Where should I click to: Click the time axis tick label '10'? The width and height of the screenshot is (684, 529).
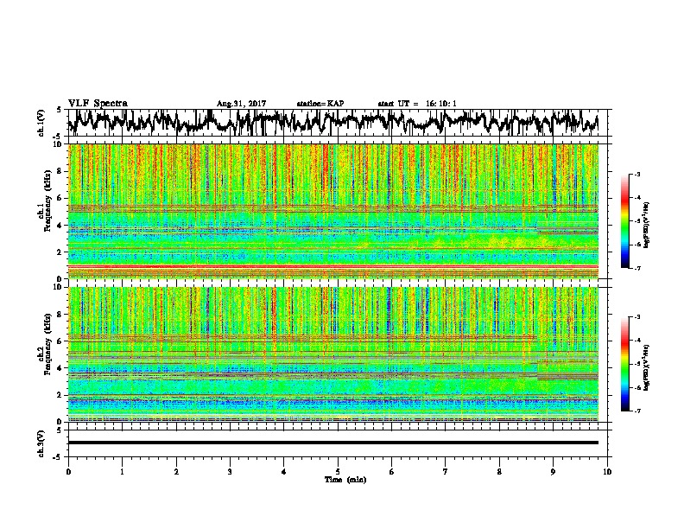(607, 472)
